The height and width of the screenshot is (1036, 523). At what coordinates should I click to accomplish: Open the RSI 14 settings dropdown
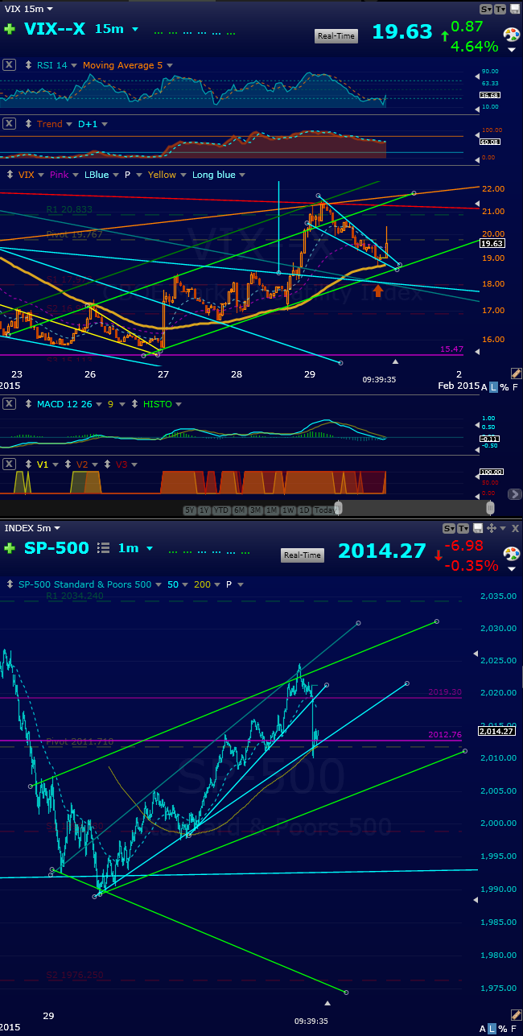pos(73,65)
